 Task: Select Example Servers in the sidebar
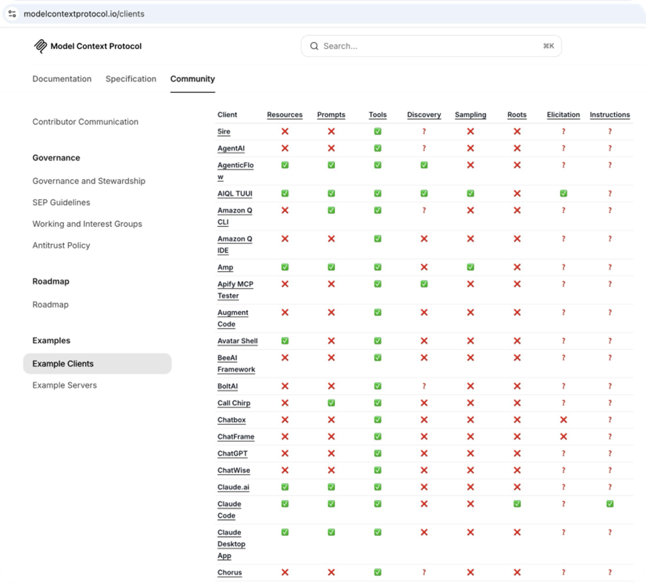[65, 385]
